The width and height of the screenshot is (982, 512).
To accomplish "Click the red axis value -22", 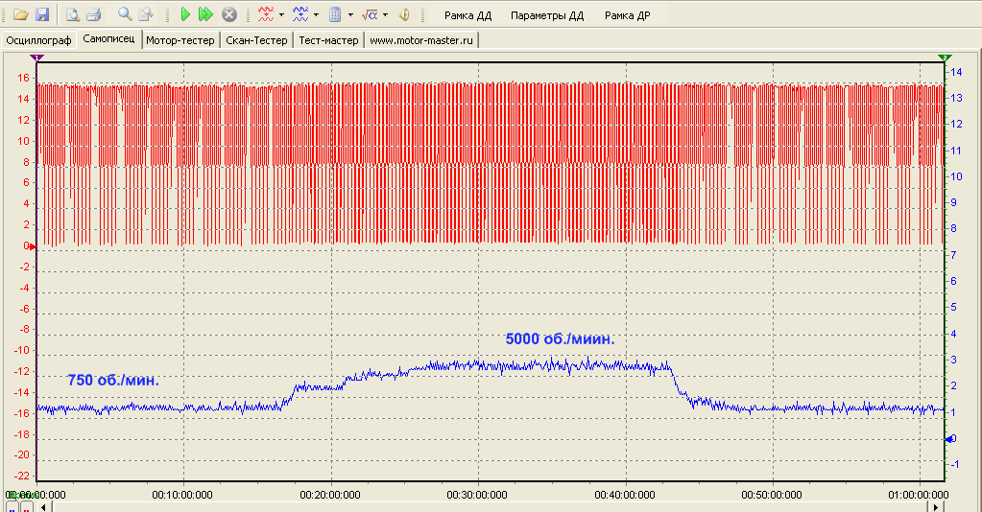I will pos(22,476).
